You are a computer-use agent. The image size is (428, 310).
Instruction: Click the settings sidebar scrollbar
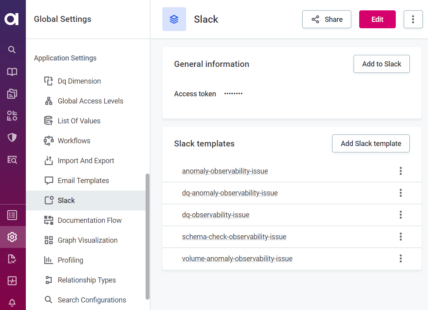148,236
